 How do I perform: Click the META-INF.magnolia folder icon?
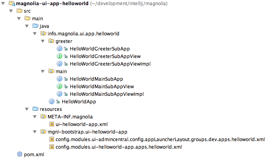tap(43, 116)
